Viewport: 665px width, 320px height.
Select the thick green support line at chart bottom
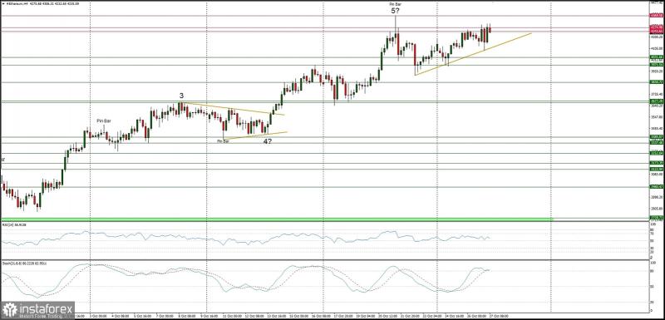coord(277,219)
